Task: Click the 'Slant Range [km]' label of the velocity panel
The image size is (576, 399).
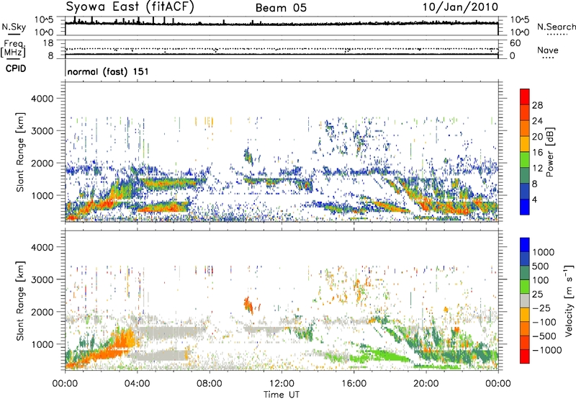Action: [20, 301]
